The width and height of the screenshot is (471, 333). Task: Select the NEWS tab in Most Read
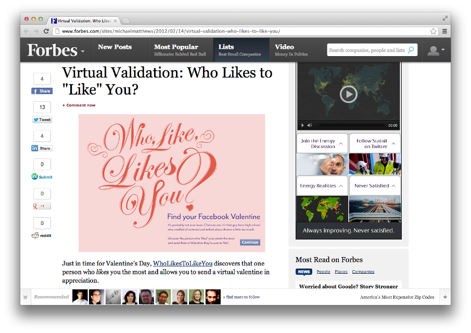pos(304,272)
